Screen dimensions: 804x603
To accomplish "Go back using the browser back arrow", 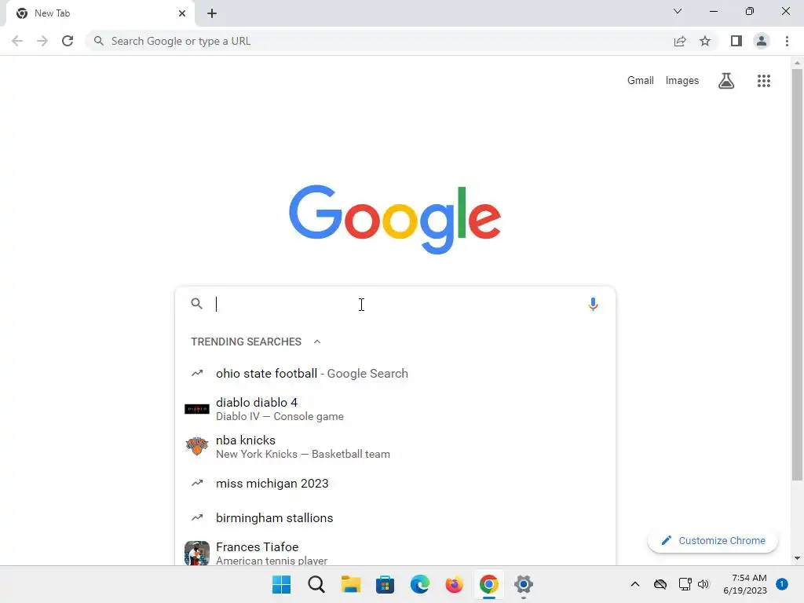I will 17,41.
